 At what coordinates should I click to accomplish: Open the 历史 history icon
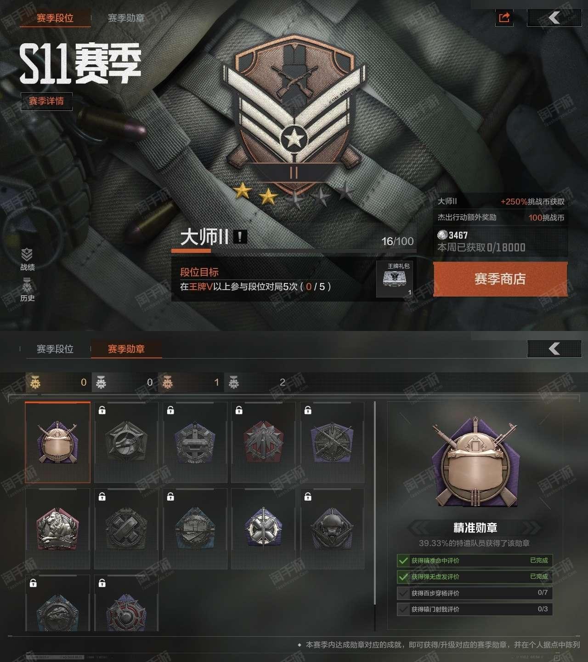(x=27, y=291)
